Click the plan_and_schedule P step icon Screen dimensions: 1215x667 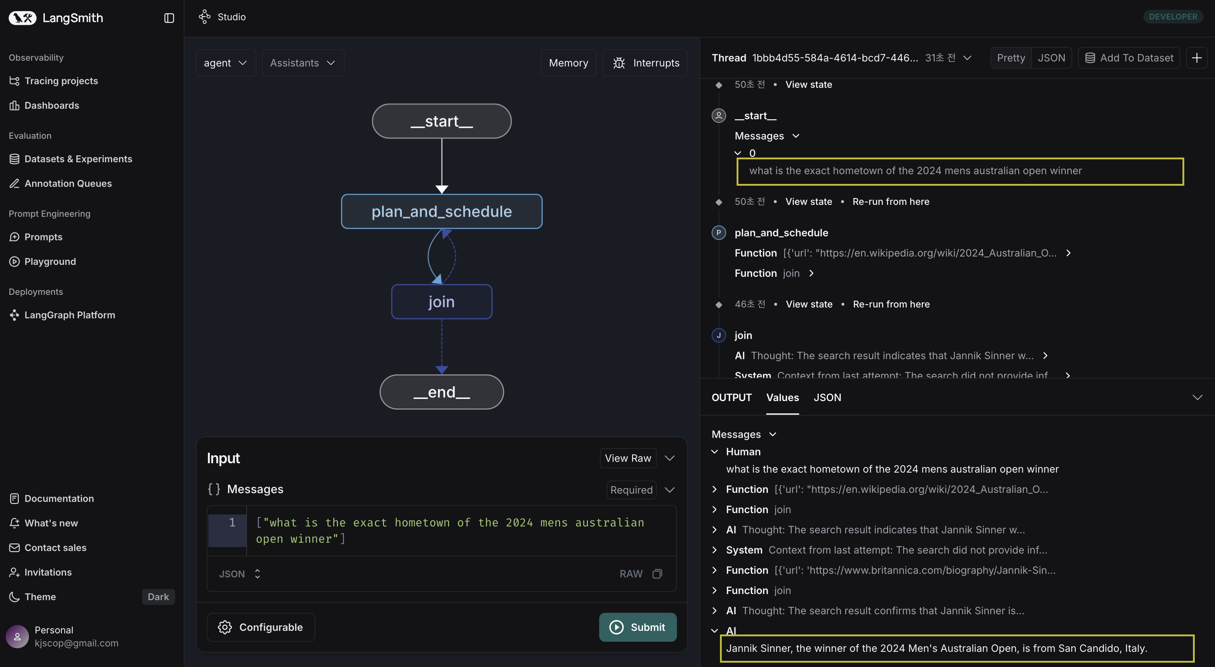click(x=719, y=232)
